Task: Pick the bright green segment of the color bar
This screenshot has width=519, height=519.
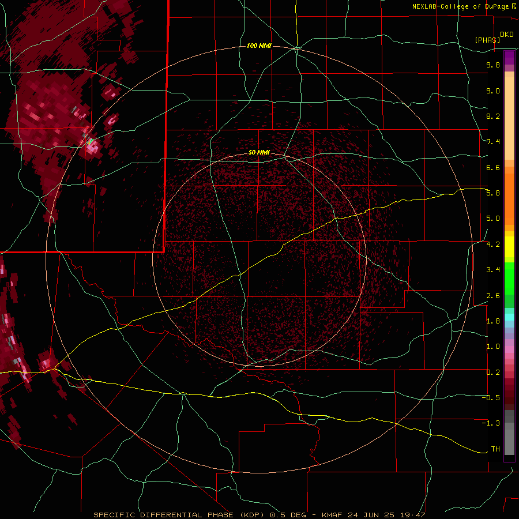Action: (x=509, y=278)
